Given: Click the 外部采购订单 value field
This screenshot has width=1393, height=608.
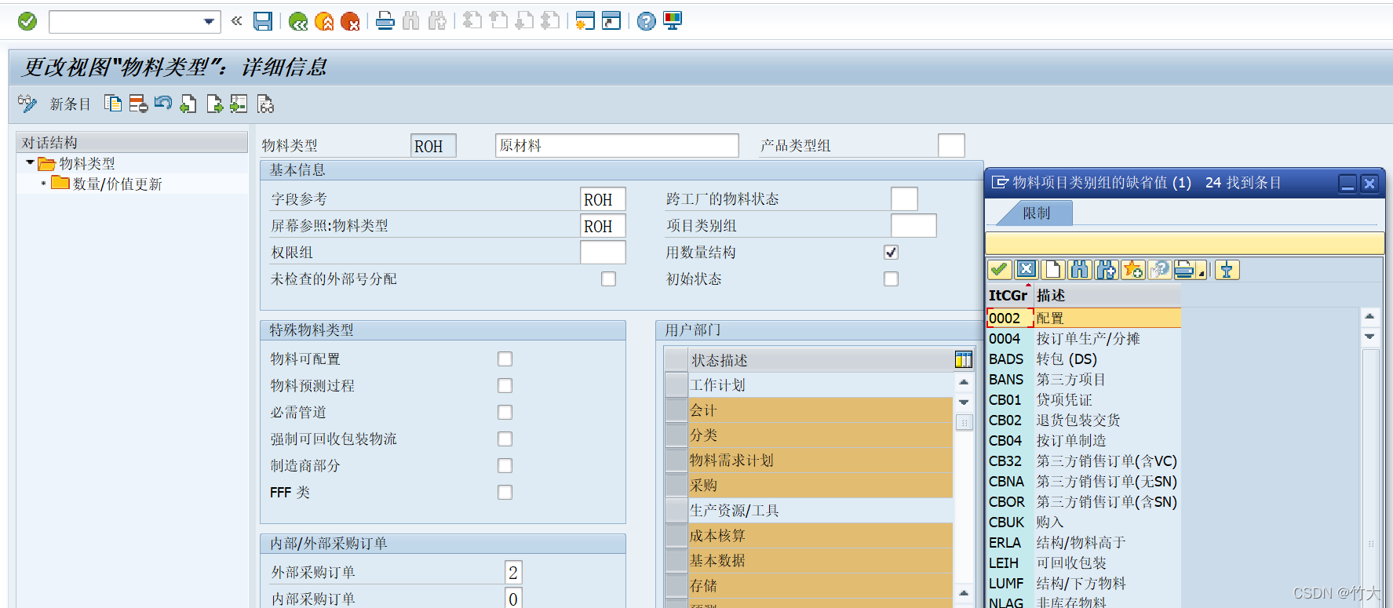Looking at the screenshot, I should click(x=513, y=573).
